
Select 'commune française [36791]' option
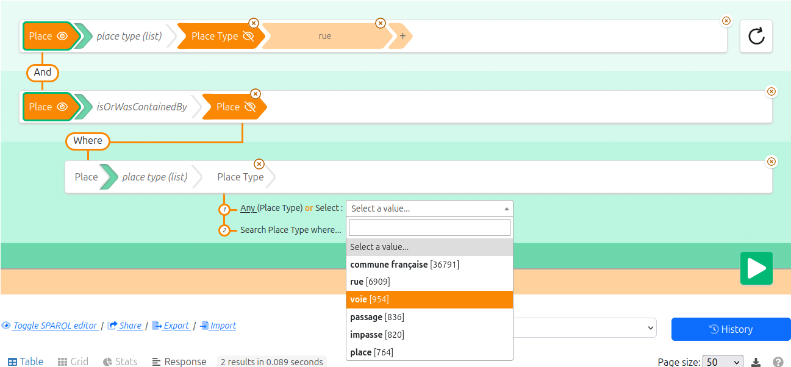tap(429, 265)
